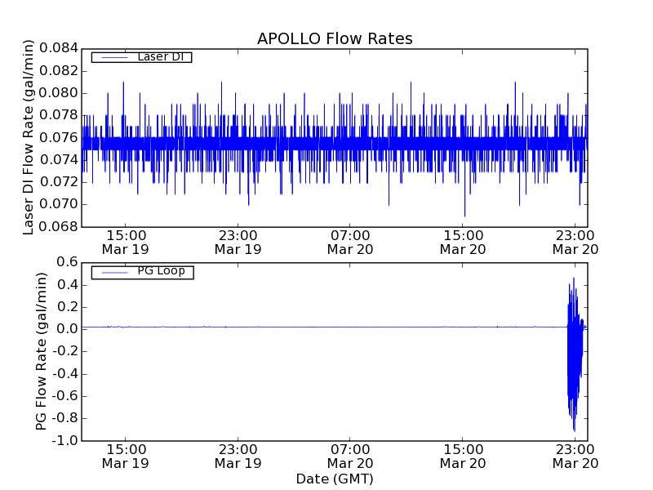Click the 0.082 tick label on top plot
The height and width of the screenshot is (490, 653).
pos(59,71)
